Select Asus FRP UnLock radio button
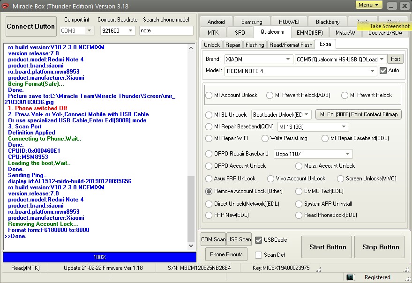The image size is (412, 283). coord(209,179)
